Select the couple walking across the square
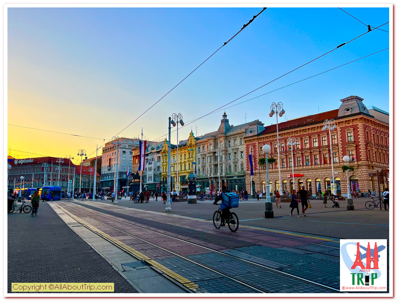The image size is (397, 301). pyautogui.click(x=299, y=201)
